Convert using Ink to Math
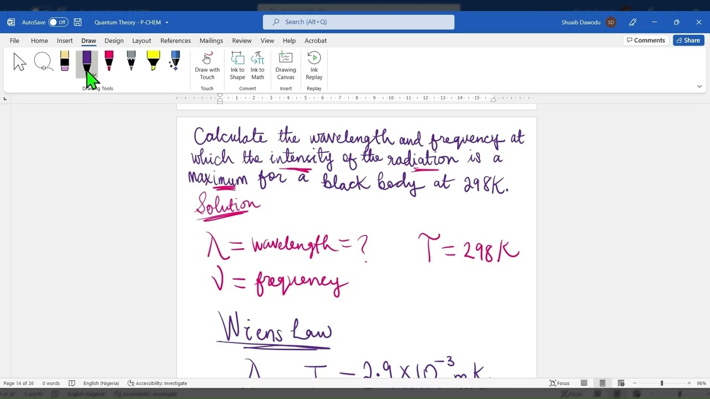 click(x=257, y=66)
